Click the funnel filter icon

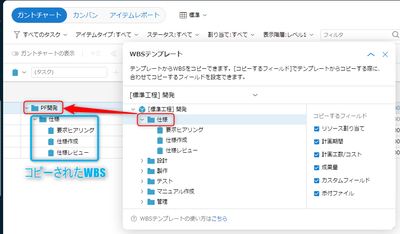click(x=17, y=35)
